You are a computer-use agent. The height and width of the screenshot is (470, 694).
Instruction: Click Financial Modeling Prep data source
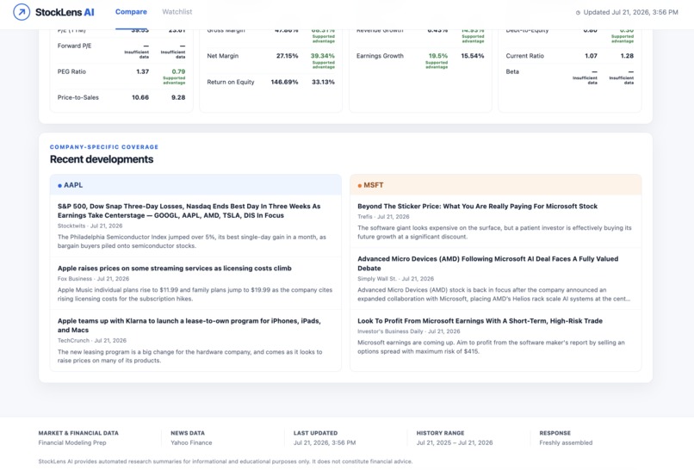[x=72, y=442]
